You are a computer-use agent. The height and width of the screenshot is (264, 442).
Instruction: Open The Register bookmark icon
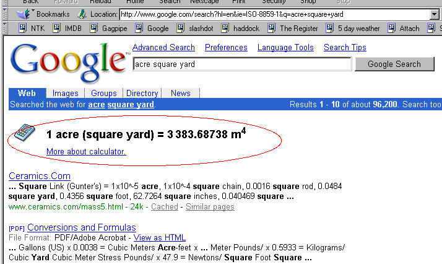[x=272, y=28]
